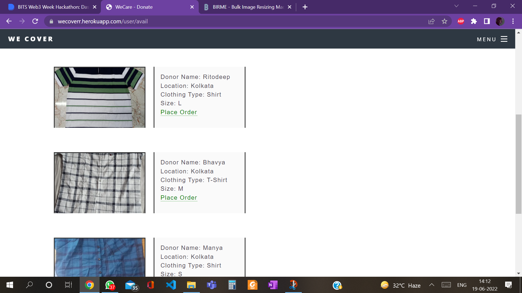Click the address bar URL
Viewport: 522px width, 293px height.
tap(103, 21)
